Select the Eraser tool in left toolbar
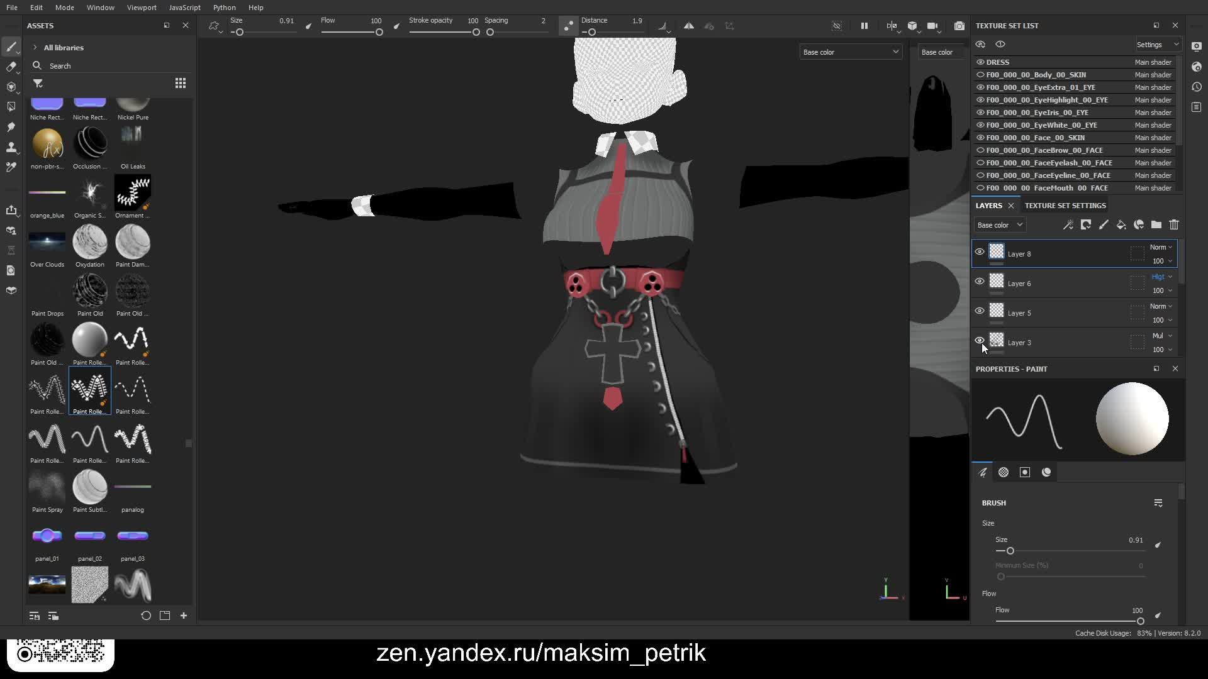The width and height of the screenshot is (1208, 679). click(x=11, y=67)
